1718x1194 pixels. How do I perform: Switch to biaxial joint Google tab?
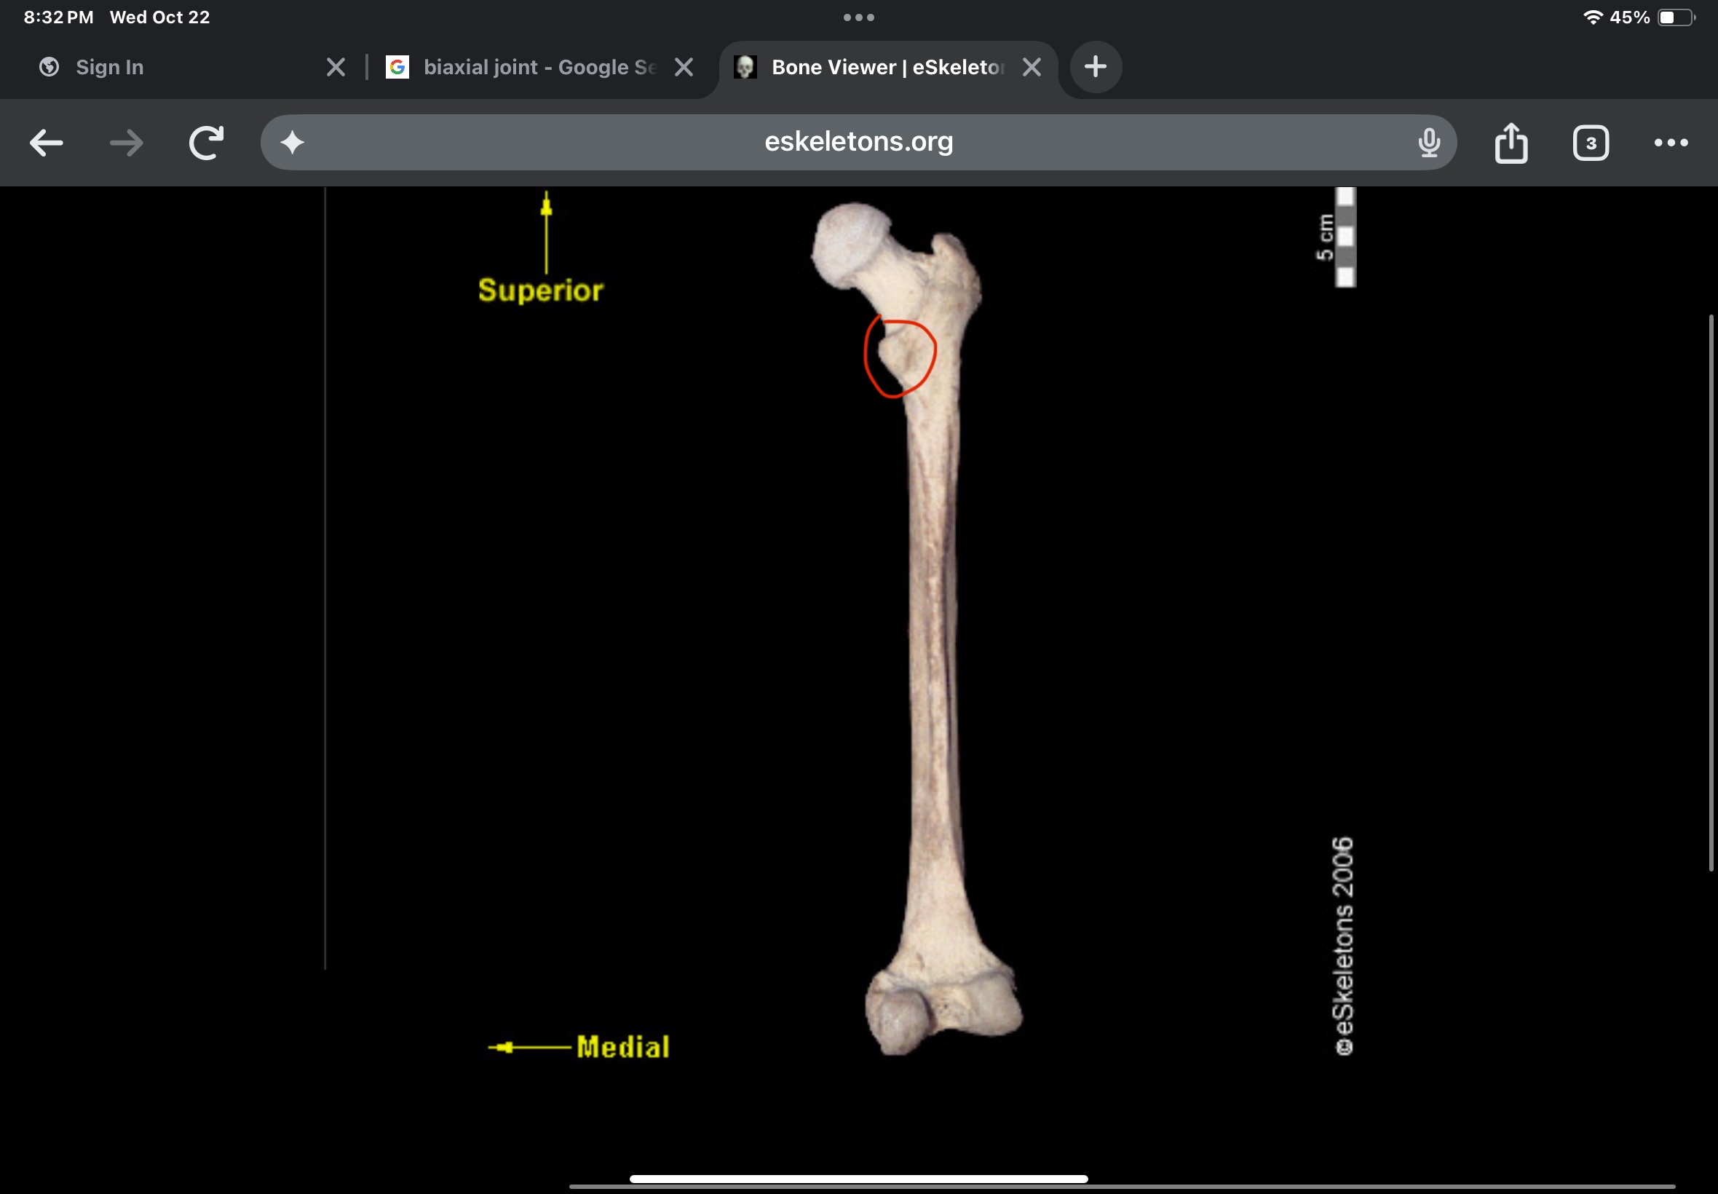coord(539,67)
